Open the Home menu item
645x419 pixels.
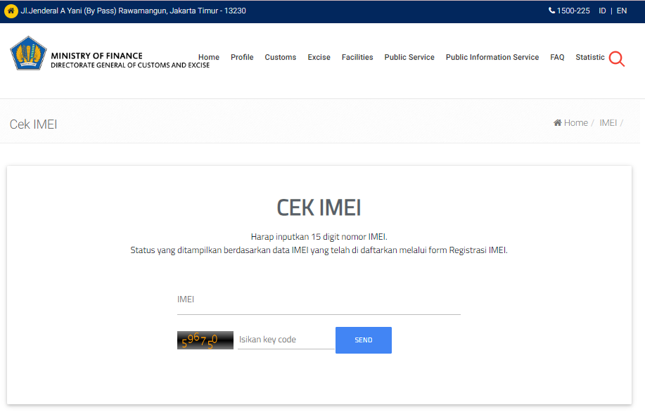pyautogui.click(x=209, y=57)
